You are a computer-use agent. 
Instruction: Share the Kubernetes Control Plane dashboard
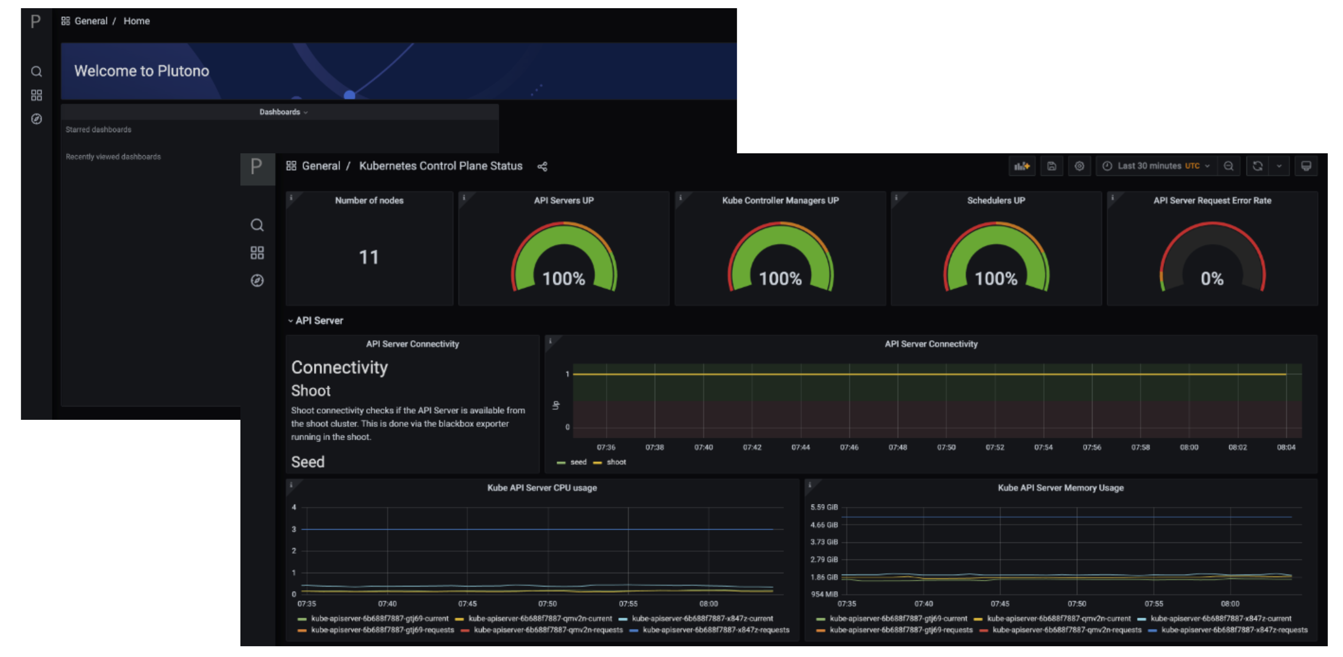tap(542, 166)
